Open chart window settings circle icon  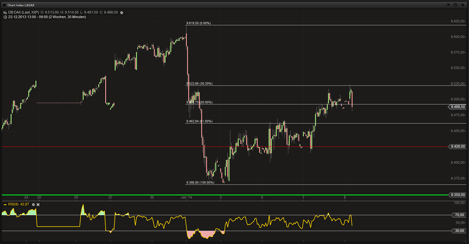click(455, 5)
